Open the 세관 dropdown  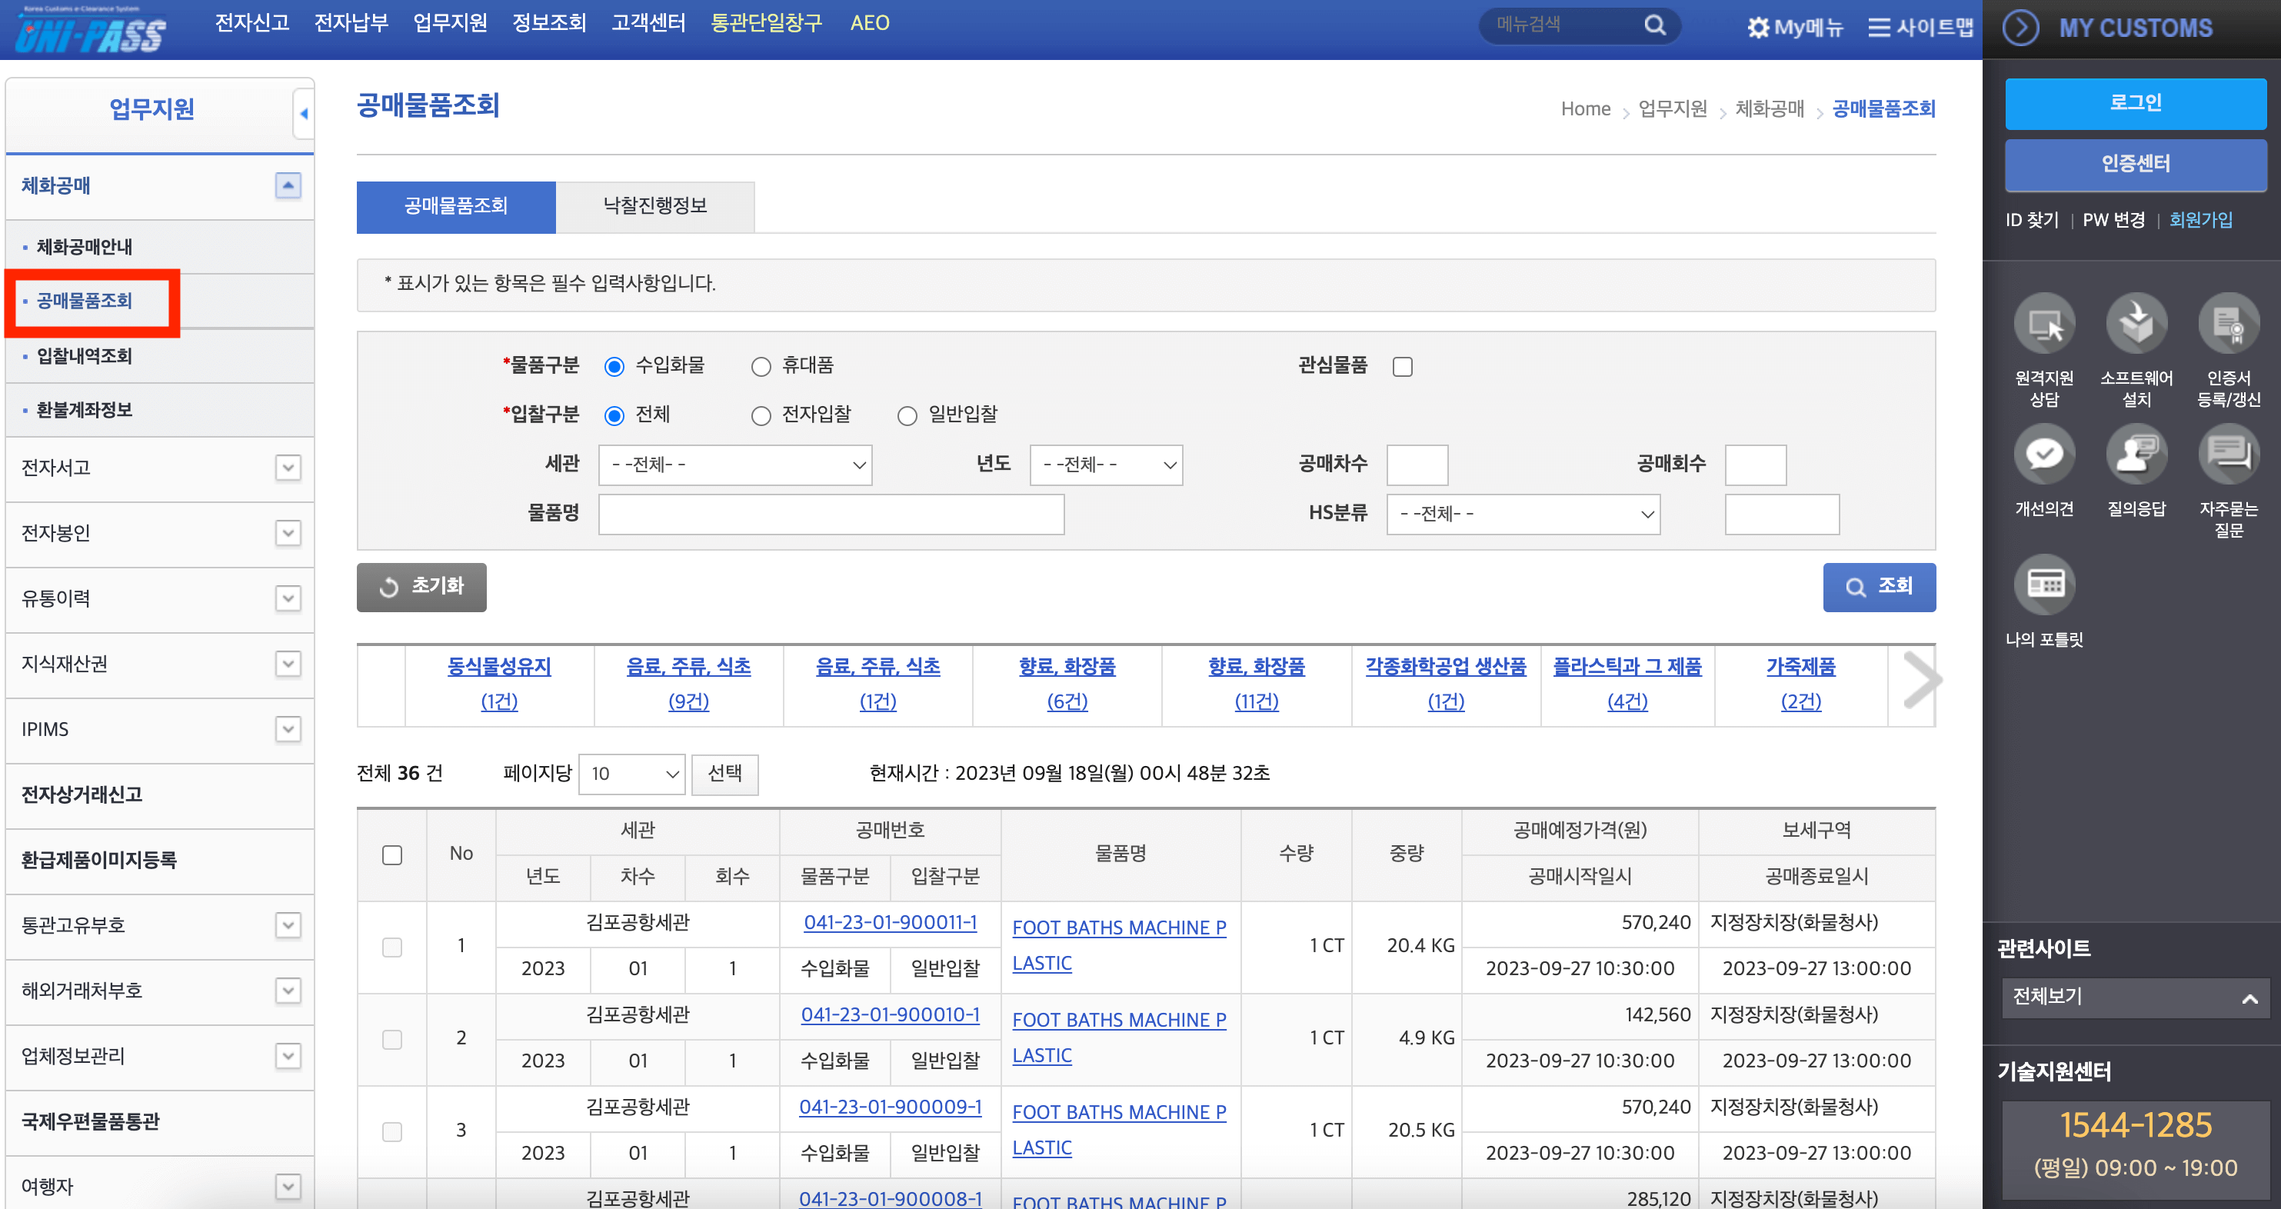point(735,465)
